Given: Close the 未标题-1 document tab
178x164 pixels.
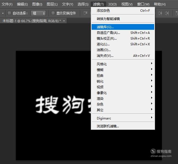Looking at the screenshot, I should tap(64, 21).
